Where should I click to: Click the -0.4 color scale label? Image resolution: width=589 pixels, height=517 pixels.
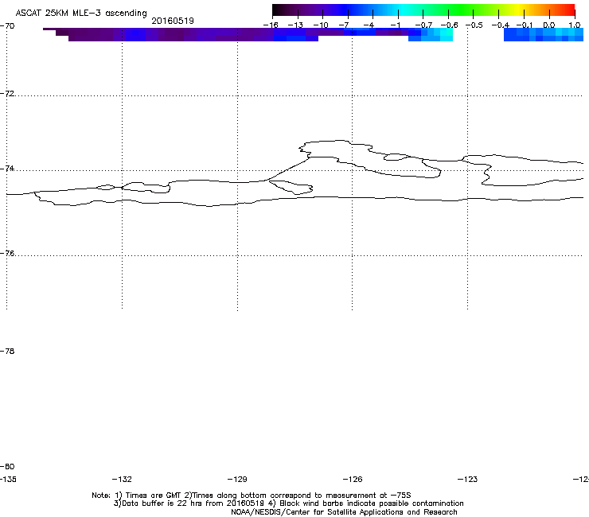point(501,25)
